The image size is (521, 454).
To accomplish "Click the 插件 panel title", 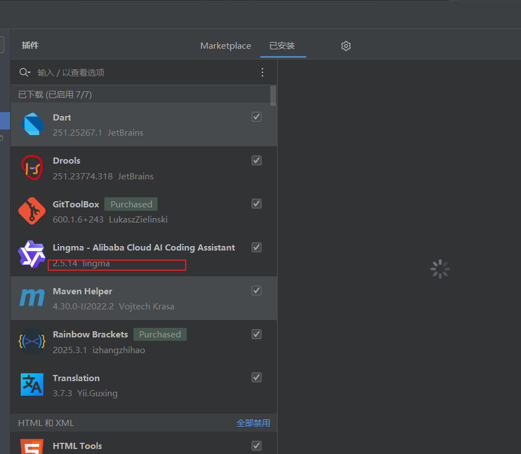I will coord(30,45).
